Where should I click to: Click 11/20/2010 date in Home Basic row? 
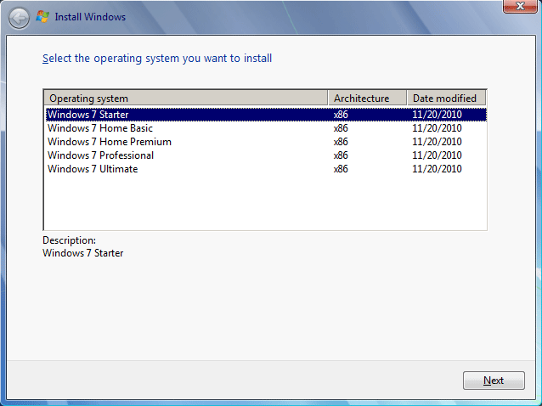437,128
